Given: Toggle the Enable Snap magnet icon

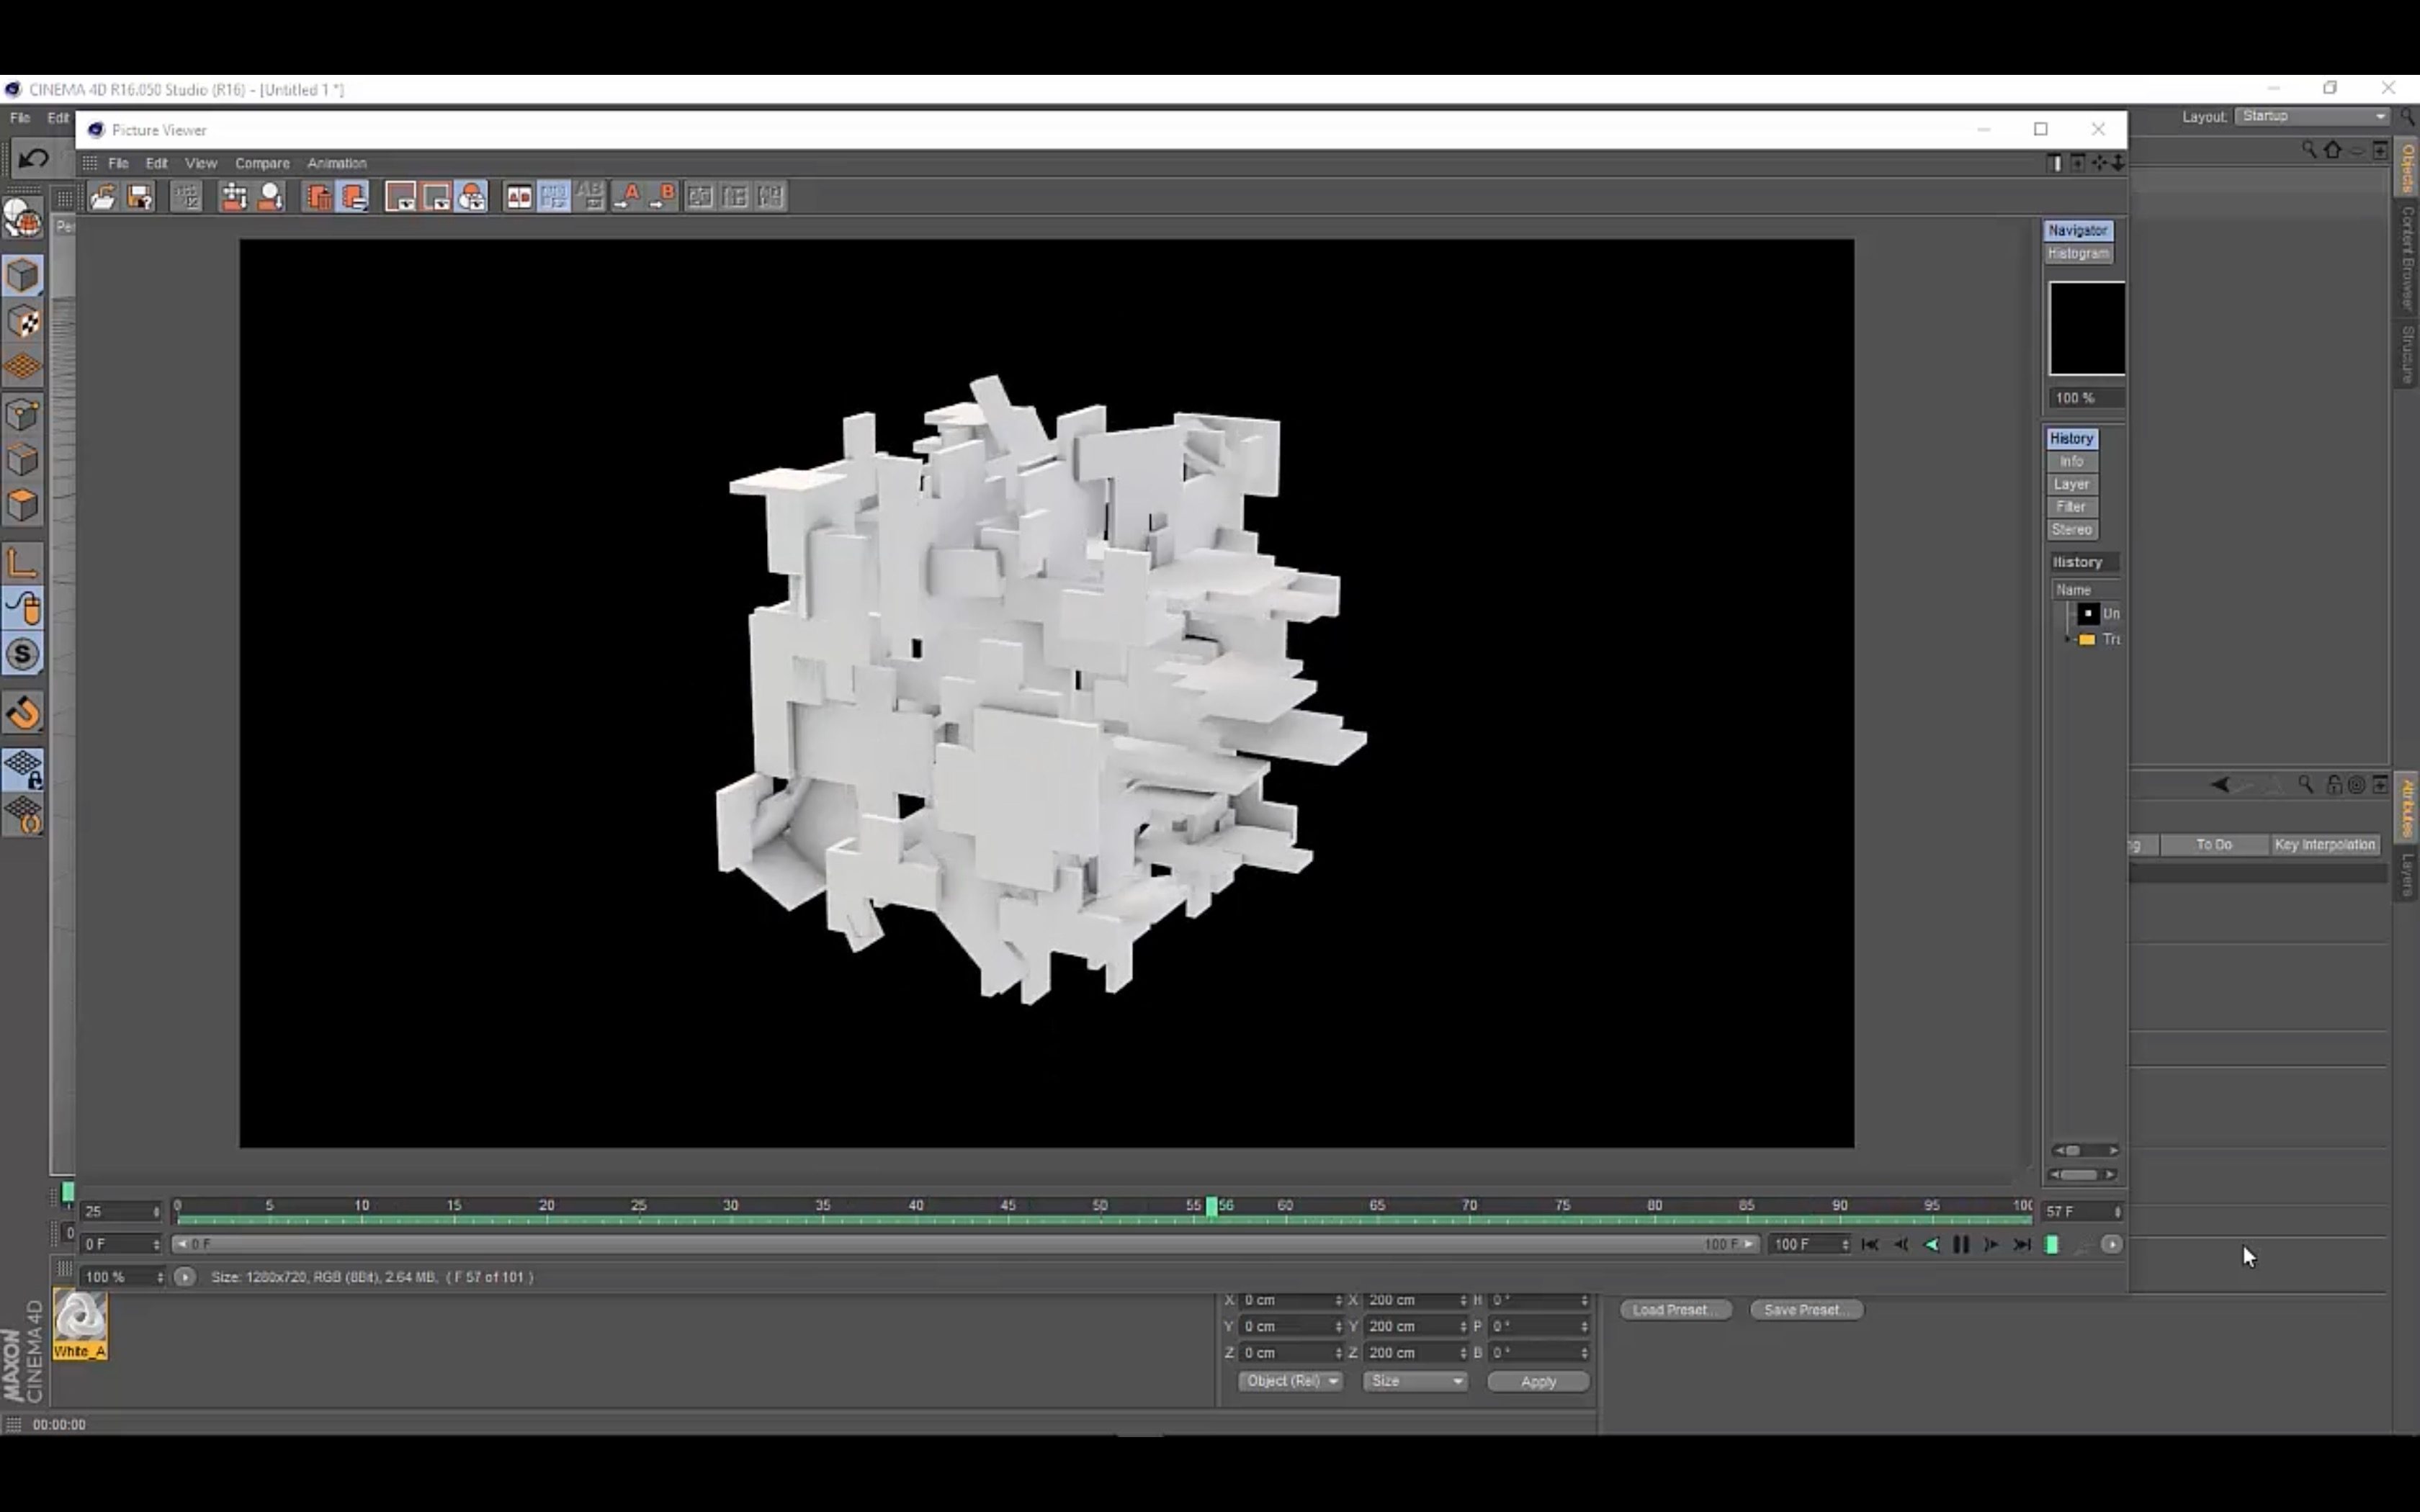Looking at the screenshot, I should [x=23, y=713].
